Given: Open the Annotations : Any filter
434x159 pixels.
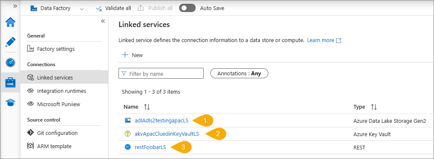Looking at the screenshot, I should click(x=239, y=74).
